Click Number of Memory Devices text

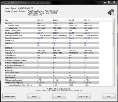[16, 11]
